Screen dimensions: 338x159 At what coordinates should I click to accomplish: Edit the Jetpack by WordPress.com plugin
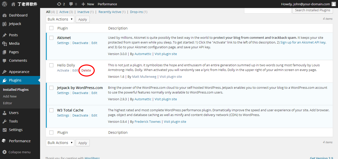(x=94, y=93)
